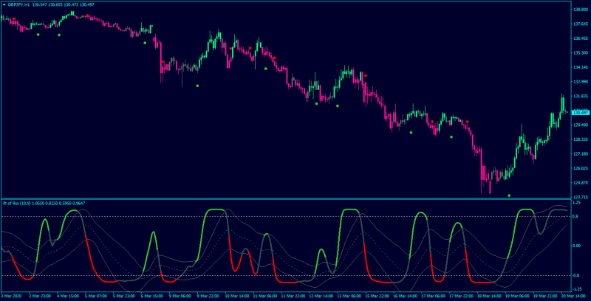Click the 20 Mar 14:00 time label
This screenshot has height=301, width=591.
coord(572,297)
